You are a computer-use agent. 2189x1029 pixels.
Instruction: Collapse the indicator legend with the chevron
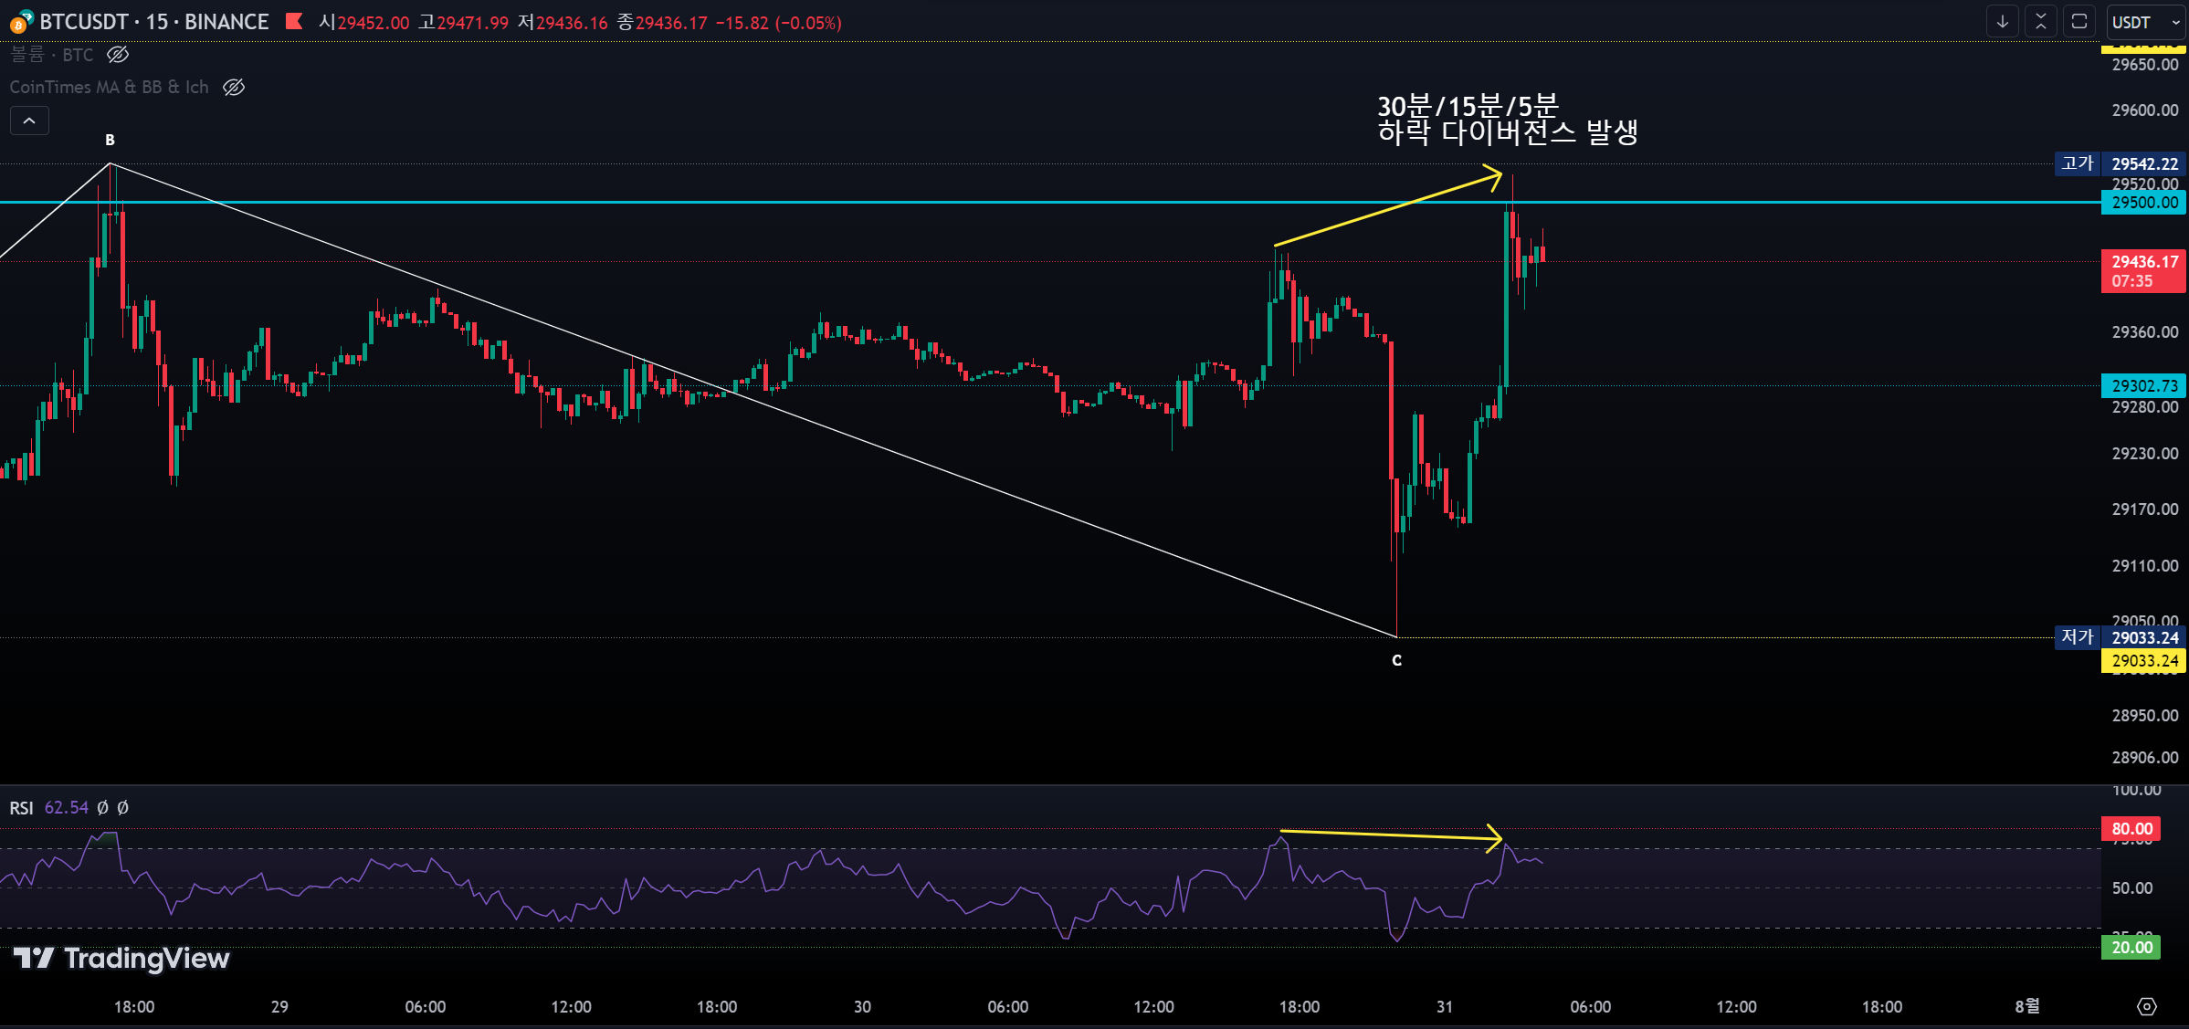(x=29, y=121)
